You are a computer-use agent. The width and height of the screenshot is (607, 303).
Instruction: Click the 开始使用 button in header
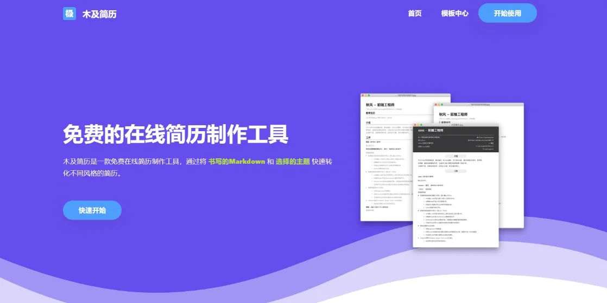508,13
